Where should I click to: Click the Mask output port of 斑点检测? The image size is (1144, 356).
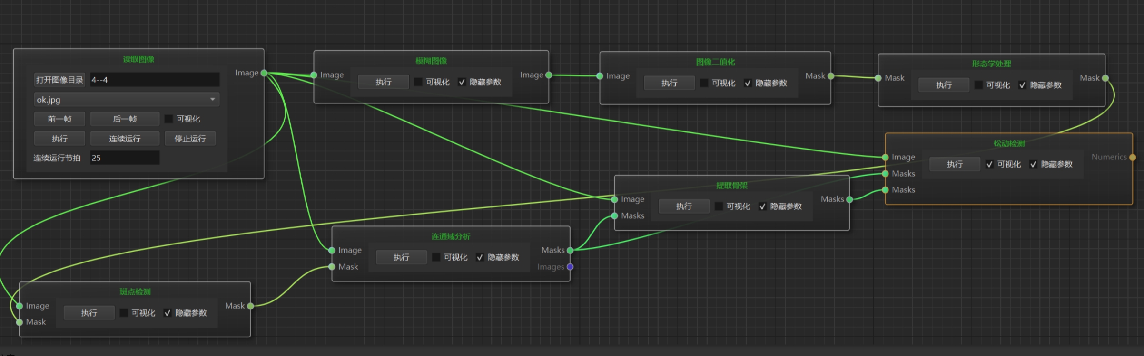coord(251,306)
